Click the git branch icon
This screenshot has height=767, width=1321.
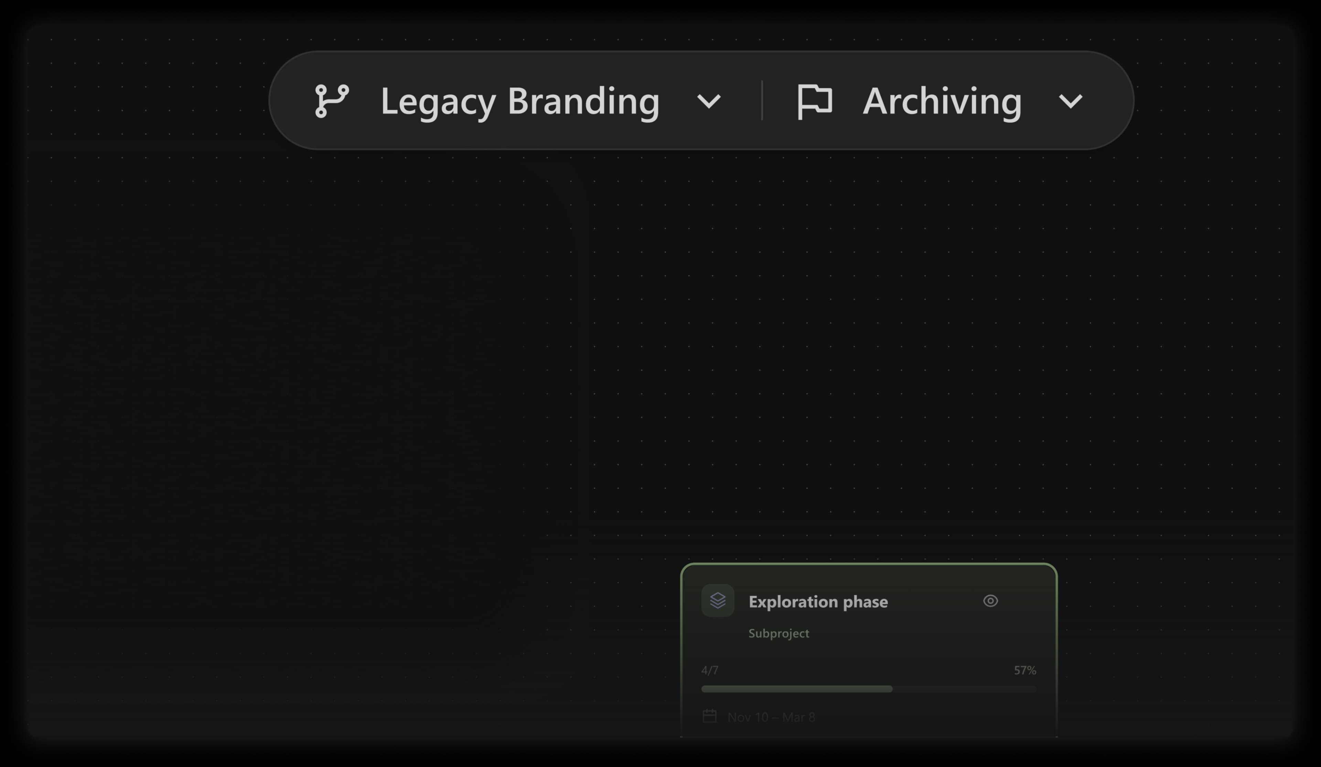[331, 101]
